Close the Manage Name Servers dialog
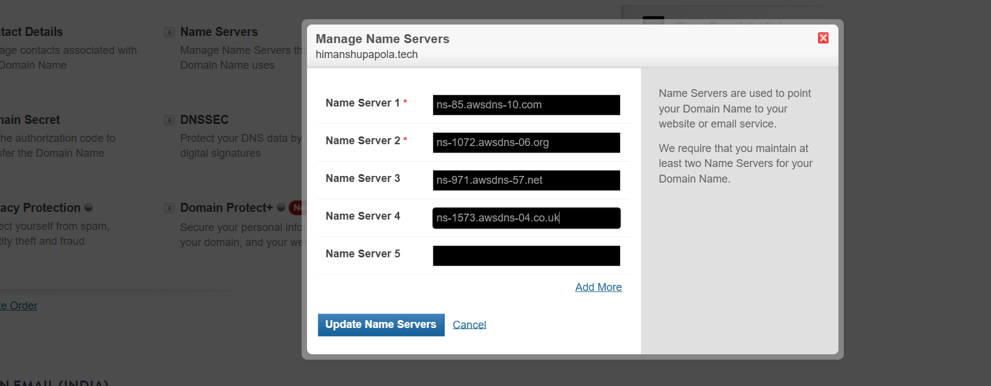The height and width of the screenshot is (386, 991). 823,38
